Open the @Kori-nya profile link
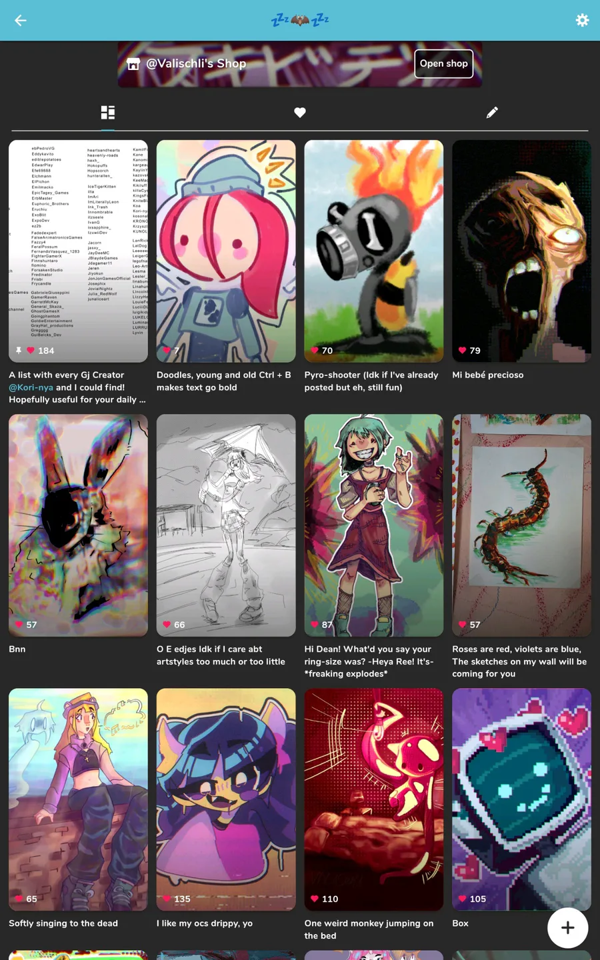Viewport: 600px width, 960px height. pos(31,387)
